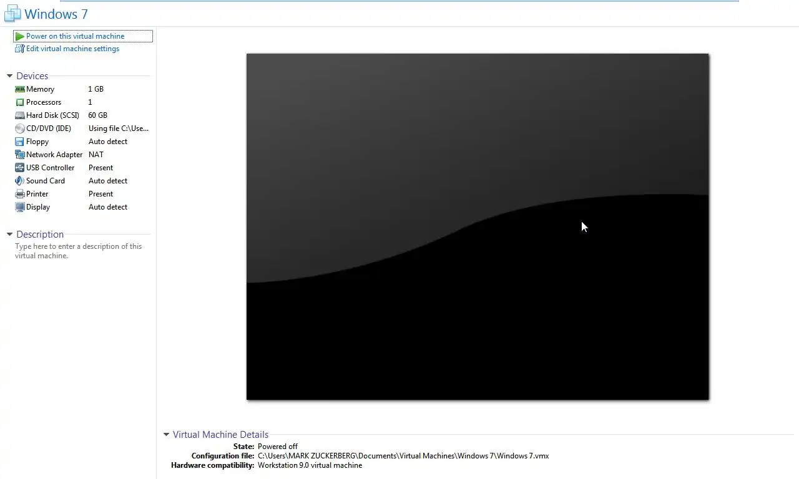Click the Processors device icon
This screenshot has width=799, height=479.
coord(20,102)
